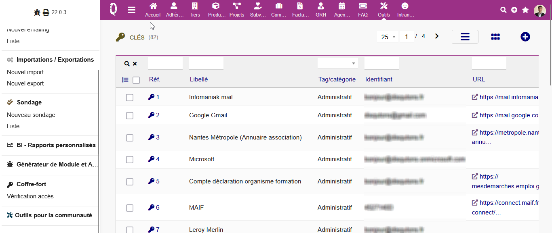Sort by the Identifiant column header
Viewport: 552px width, 233px height.
[x=379, y=79]
